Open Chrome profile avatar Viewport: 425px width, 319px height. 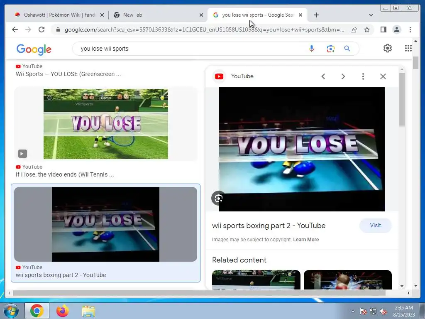(396, 29)
